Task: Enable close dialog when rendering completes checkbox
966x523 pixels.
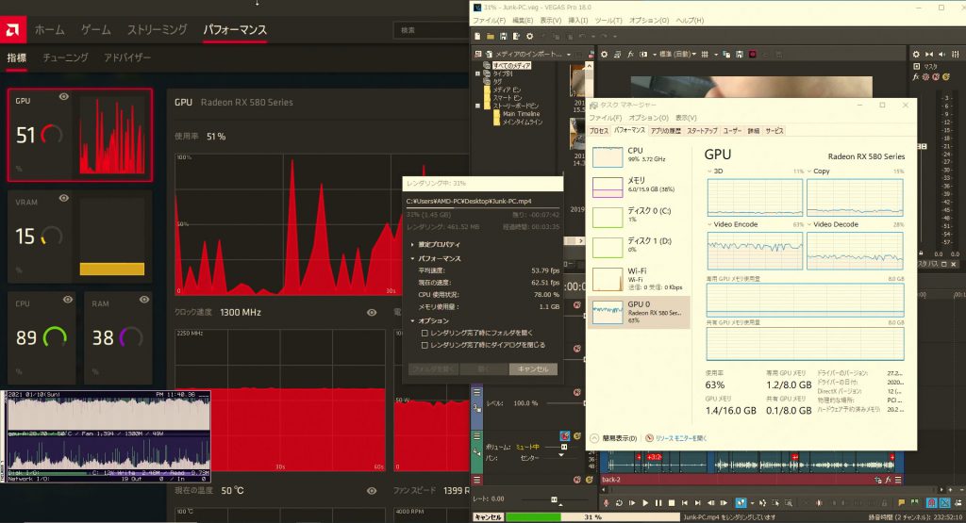Action: point(425,345)
